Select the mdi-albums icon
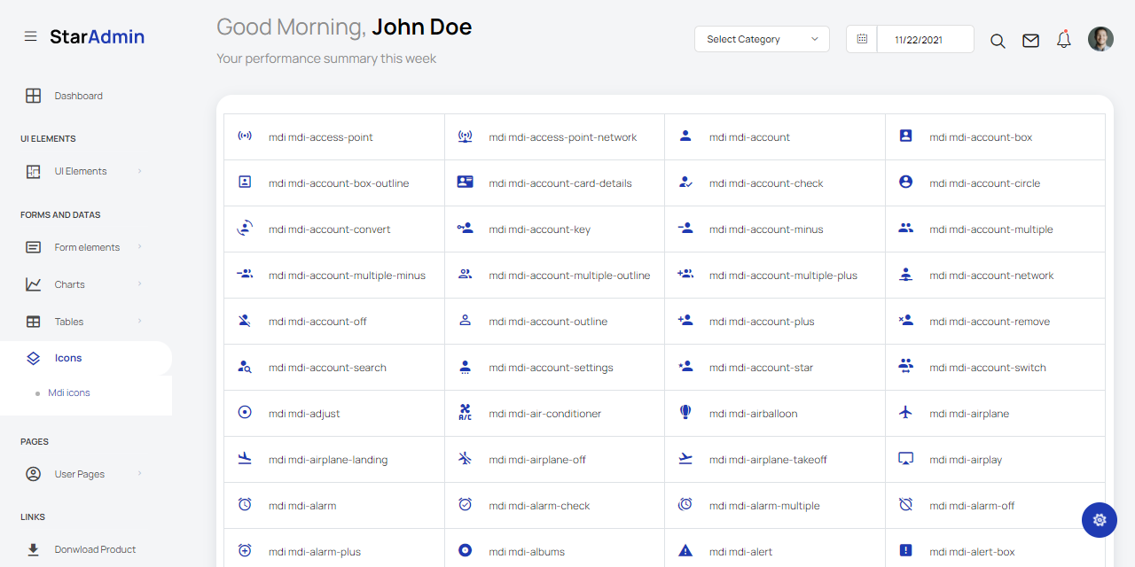 coord(465,551)
